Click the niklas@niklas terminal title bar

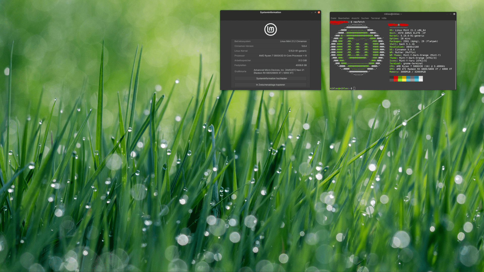click(393, 14)
